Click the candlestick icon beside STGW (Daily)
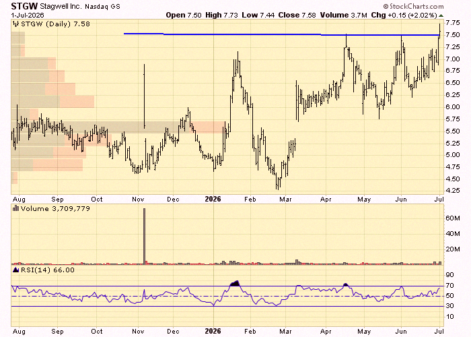471x337 pixels. [x=15, y=24]
